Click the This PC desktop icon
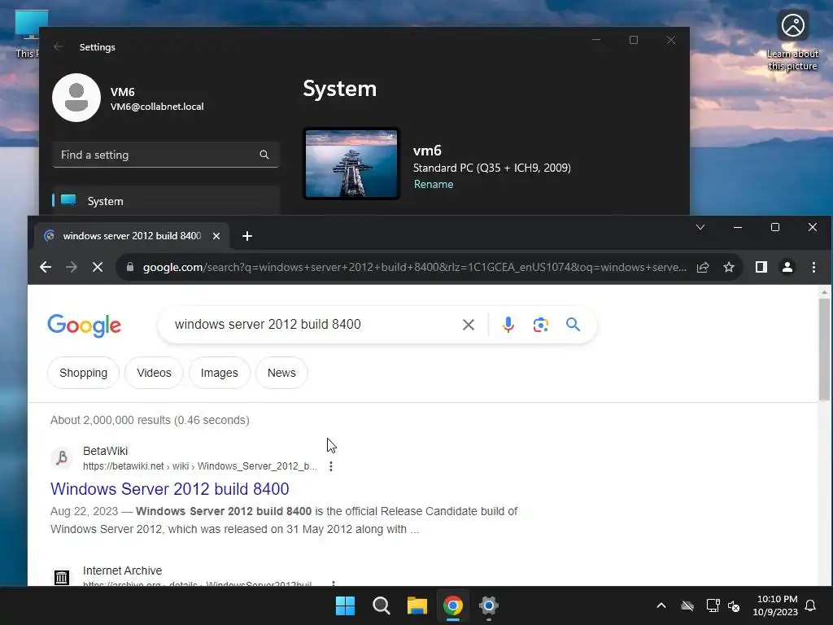This screenshot has width=833, height=625. [x=27, y=34]
